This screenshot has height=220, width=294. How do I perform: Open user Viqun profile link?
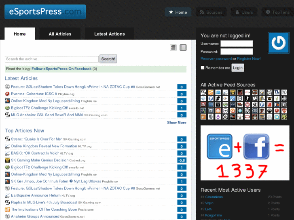click(209, 203)
